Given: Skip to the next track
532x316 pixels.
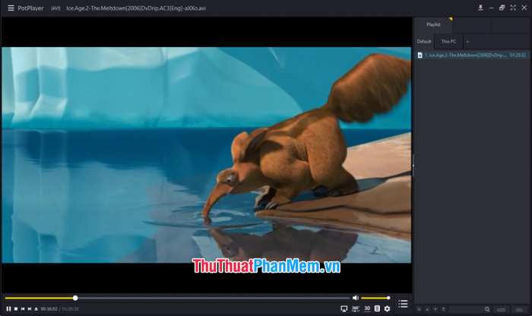Looking at the screenshot, I should pos(30,309).
